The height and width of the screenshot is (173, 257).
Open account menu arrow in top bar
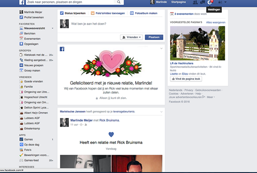tap(226, 2)
